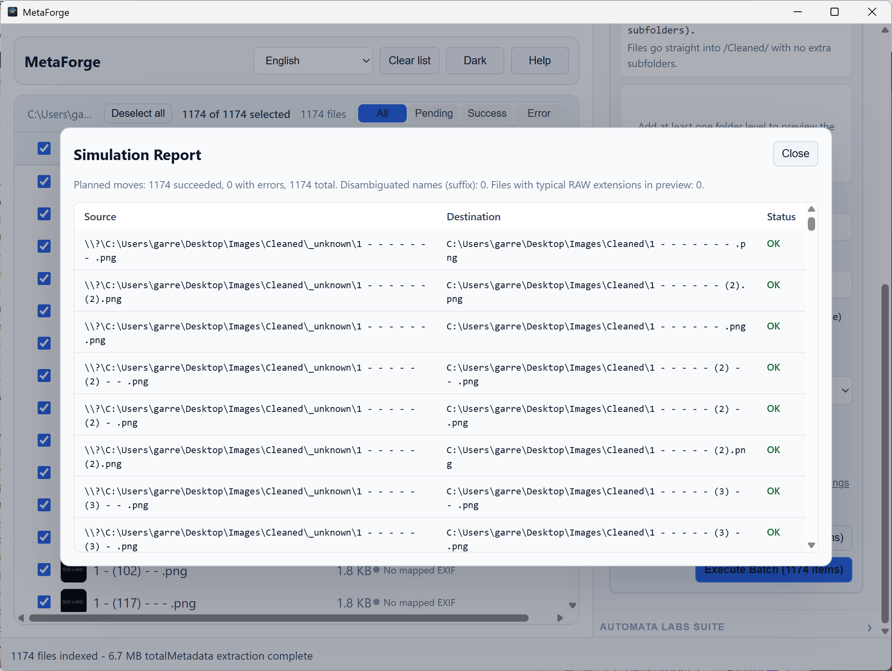Viewport: 892px width, 671px height.
Task: Click the 1174 of 1174 selected label
Action: pyautogui.click(x=236, y=114)
